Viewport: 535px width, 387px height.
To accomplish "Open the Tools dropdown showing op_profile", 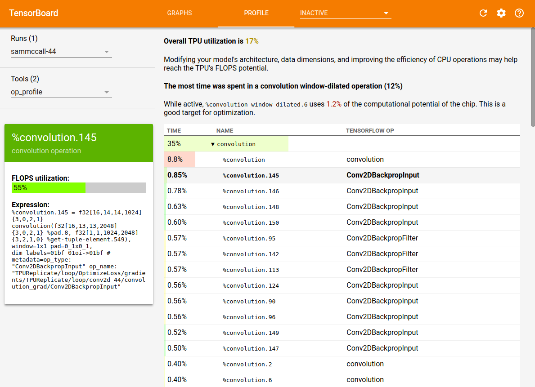I will click(61, 92).
